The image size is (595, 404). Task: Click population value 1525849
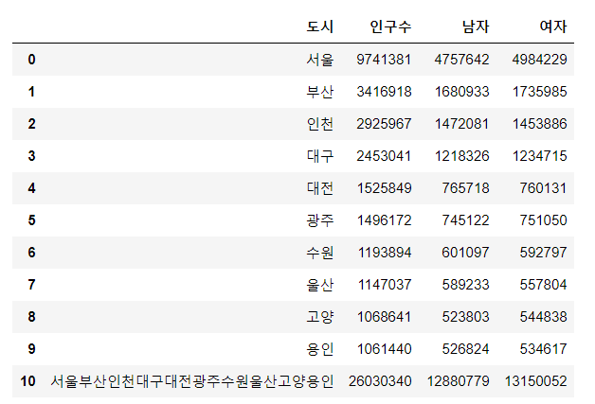click(384, 188)
